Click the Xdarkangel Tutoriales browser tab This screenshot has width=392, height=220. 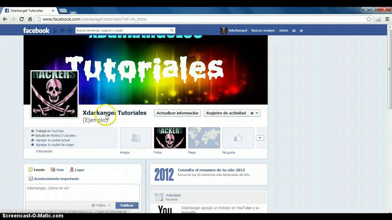pos(29,10)
